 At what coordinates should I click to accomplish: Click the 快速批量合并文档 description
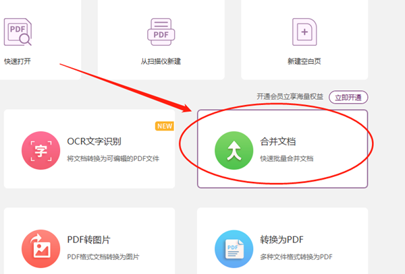(x=287, y=159)
